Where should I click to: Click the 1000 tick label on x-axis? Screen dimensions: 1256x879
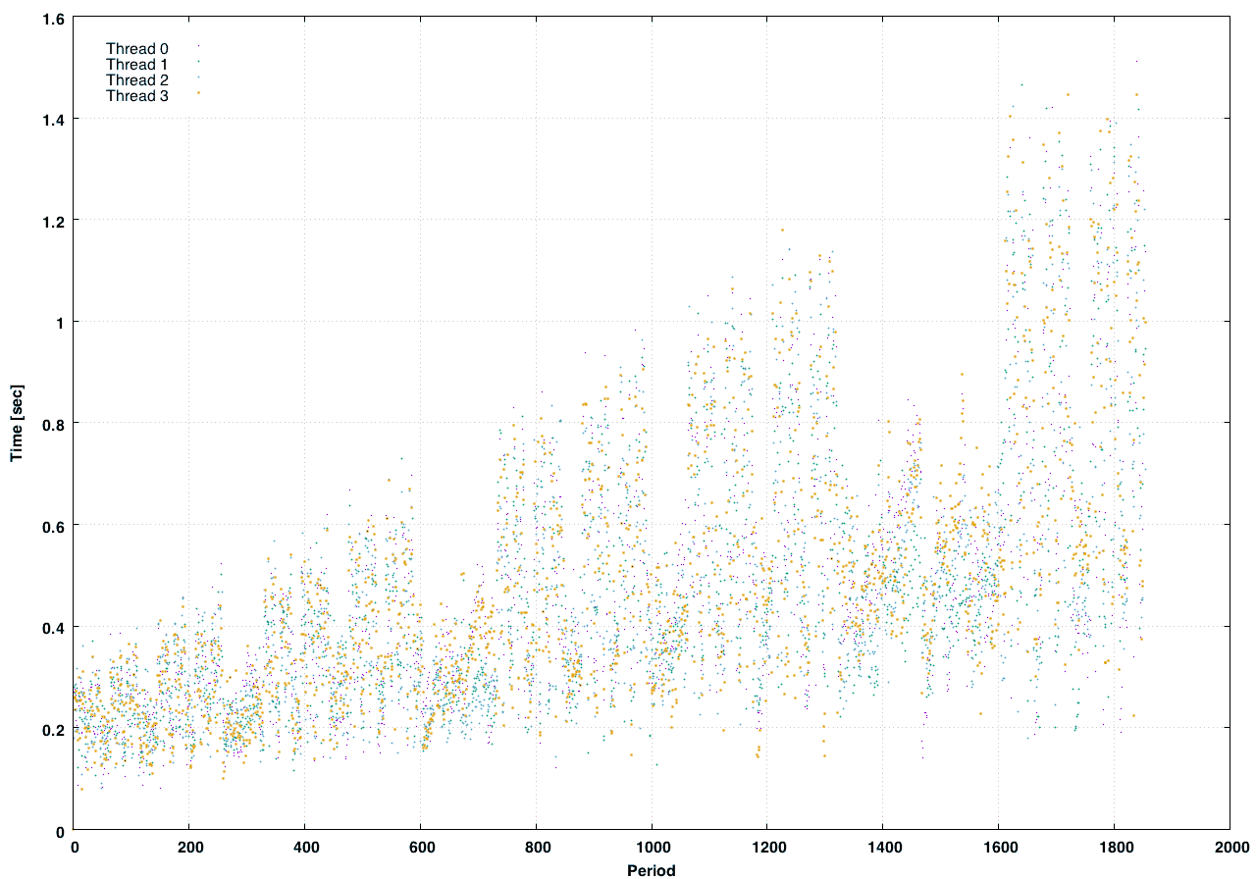652,847
